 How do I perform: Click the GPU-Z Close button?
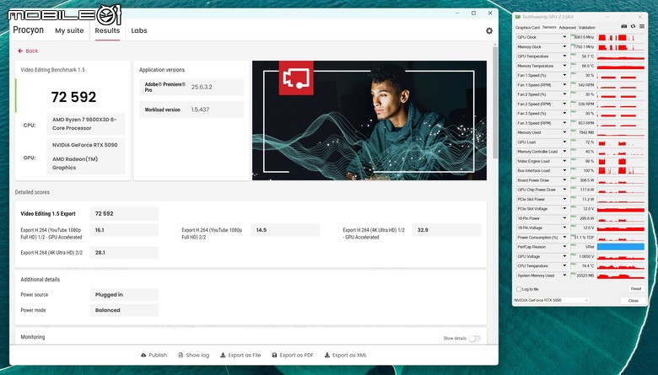coord(634,300)
